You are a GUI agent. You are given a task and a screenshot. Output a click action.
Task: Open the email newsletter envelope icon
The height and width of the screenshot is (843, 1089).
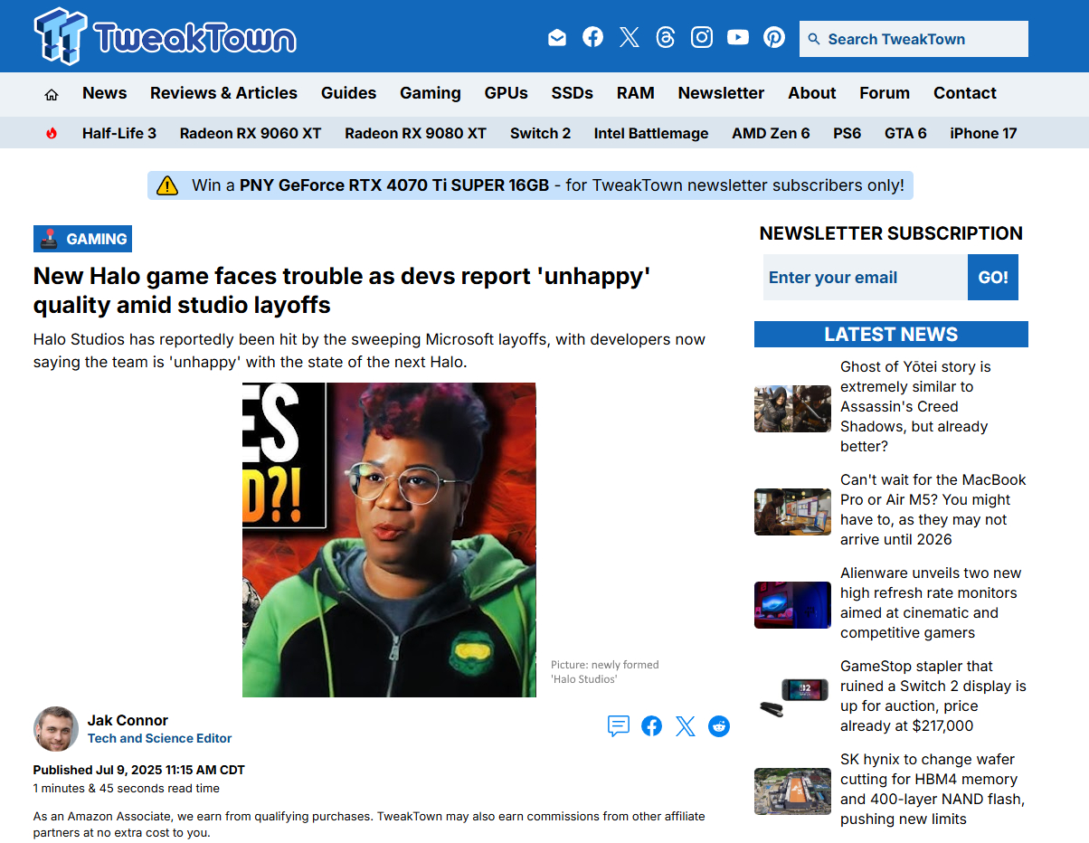point(557,37)
